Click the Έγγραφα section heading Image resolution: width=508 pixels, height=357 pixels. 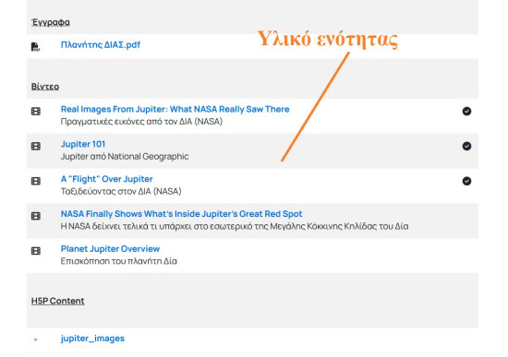point(51,22)
